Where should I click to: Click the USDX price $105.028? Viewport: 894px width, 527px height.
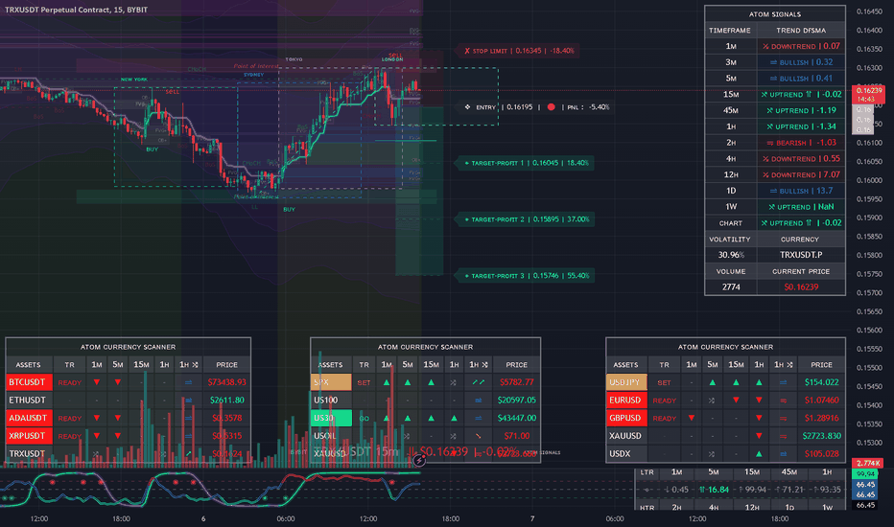(x=822, y=454)
